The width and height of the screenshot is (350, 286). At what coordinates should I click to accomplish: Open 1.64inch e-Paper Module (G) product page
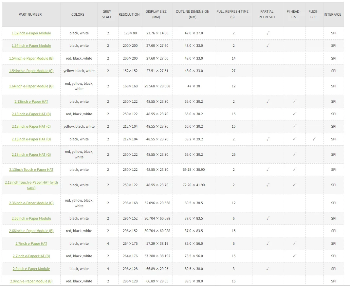31,86
